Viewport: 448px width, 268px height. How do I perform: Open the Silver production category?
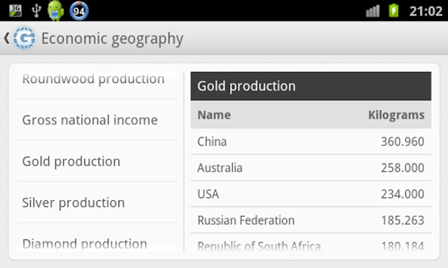coord(73,203)
